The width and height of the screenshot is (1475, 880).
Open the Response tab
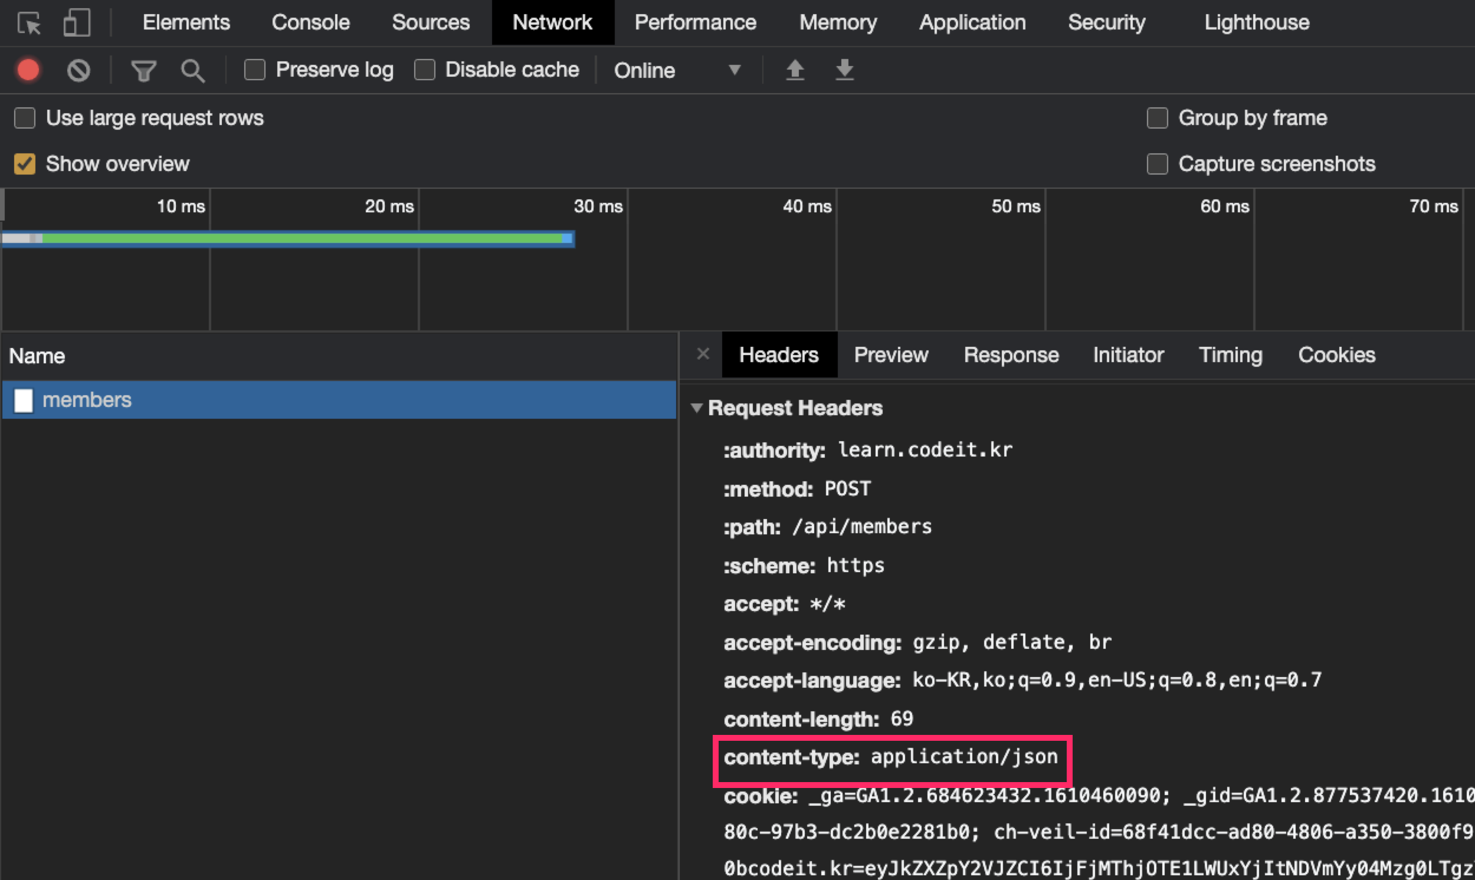(1011, 354)
